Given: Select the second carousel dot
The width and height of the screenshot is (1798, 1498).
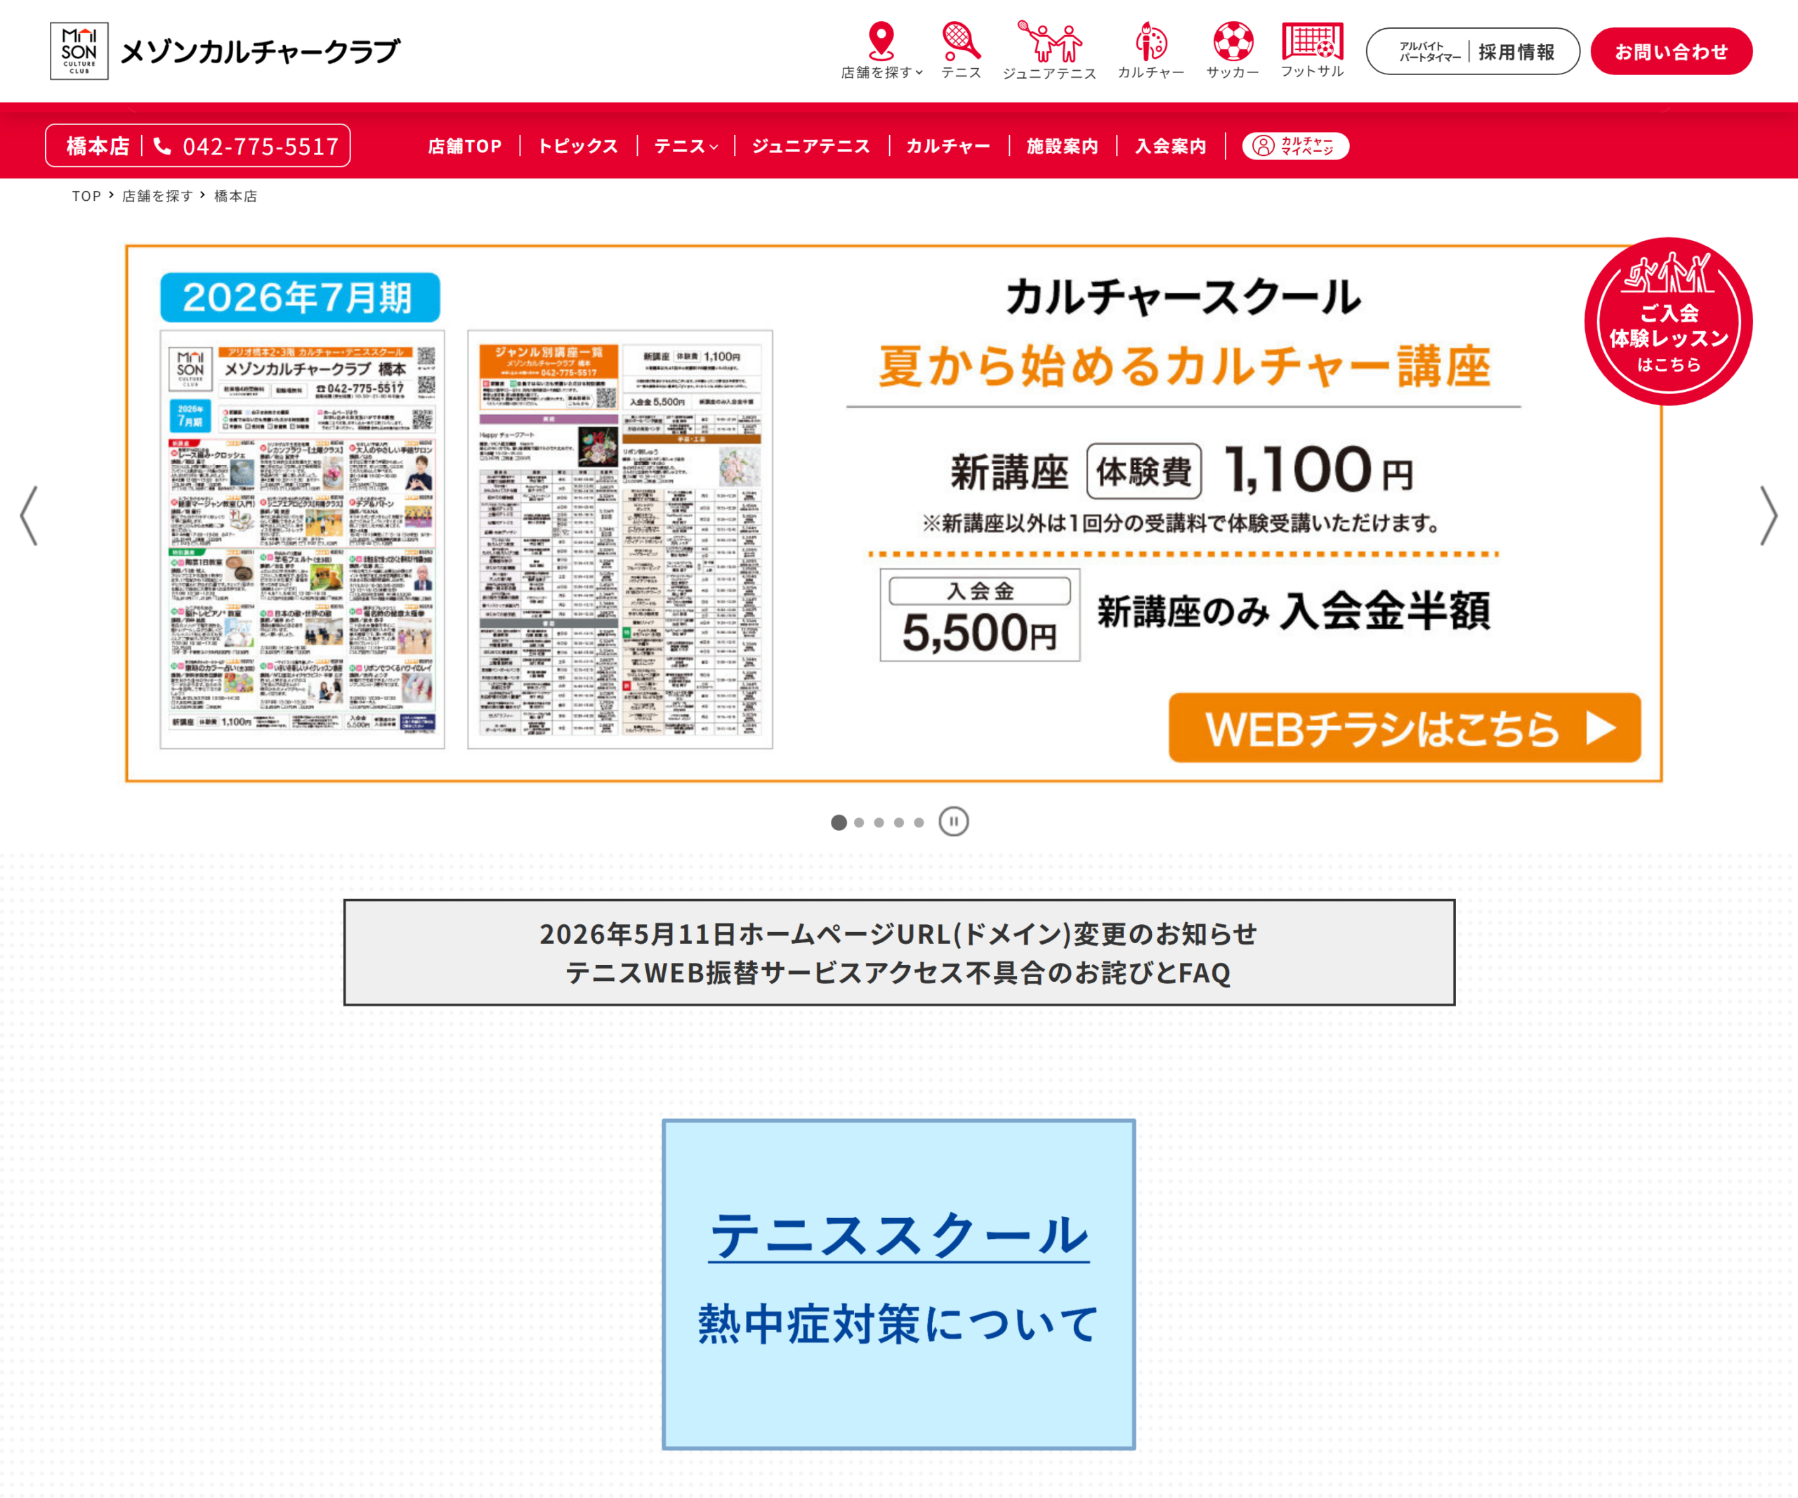Looking at the screenshot, I should [x=859, y=822].
